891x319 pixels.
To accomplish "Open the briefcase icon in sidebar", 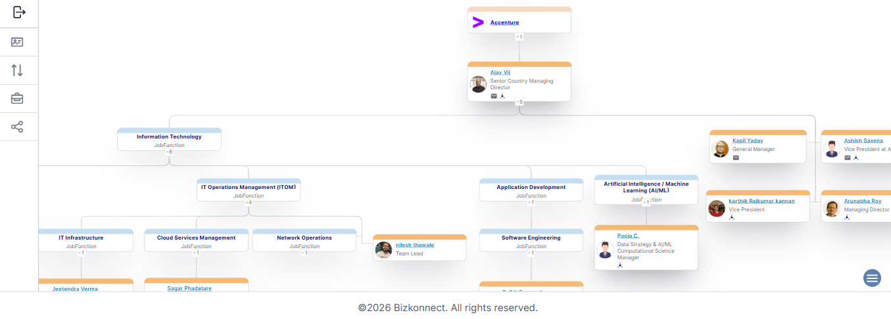I will tap(17, 98).
